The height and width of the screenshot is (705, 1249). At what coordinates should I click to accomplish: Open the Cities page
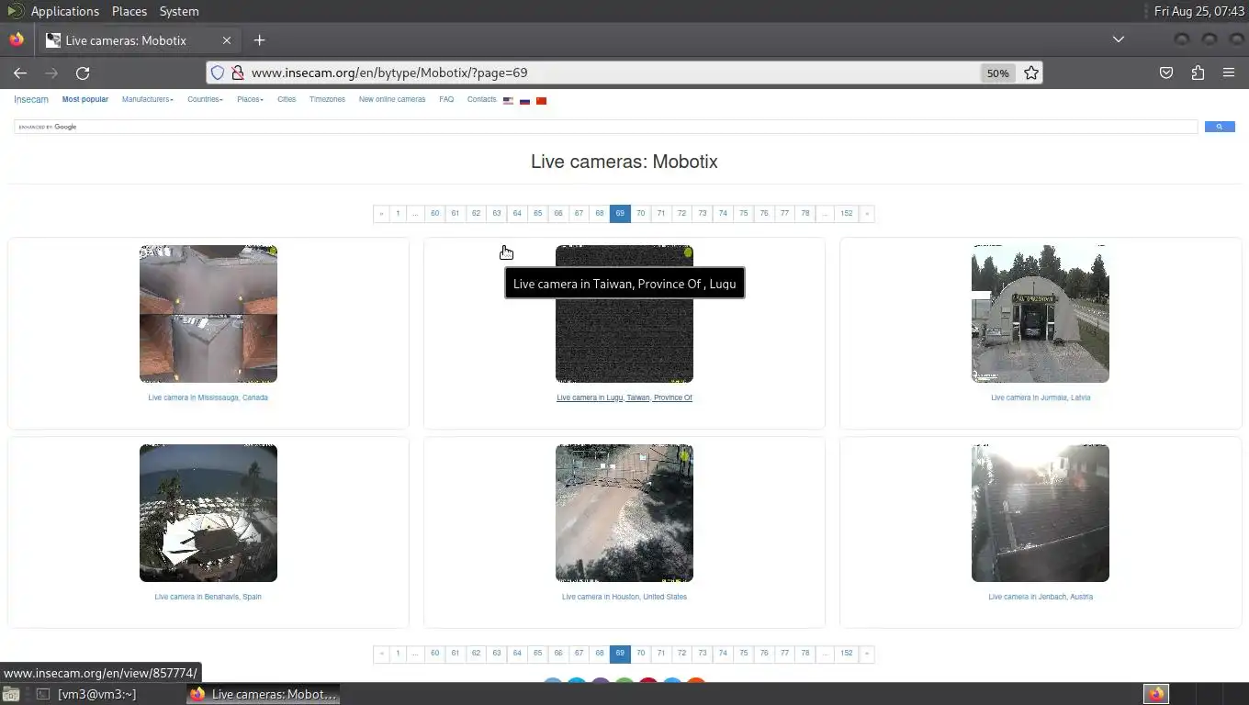pyautogui.click(x=287, y=99)
